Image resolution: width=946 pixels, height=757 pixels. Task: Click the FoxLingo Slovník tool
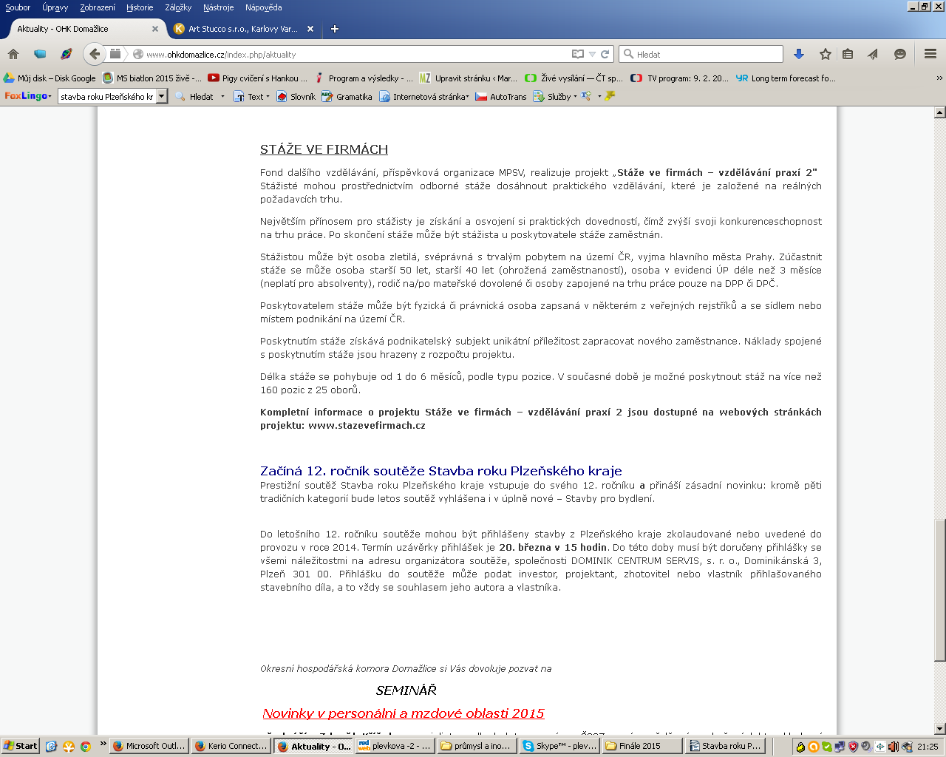point(296,96)
